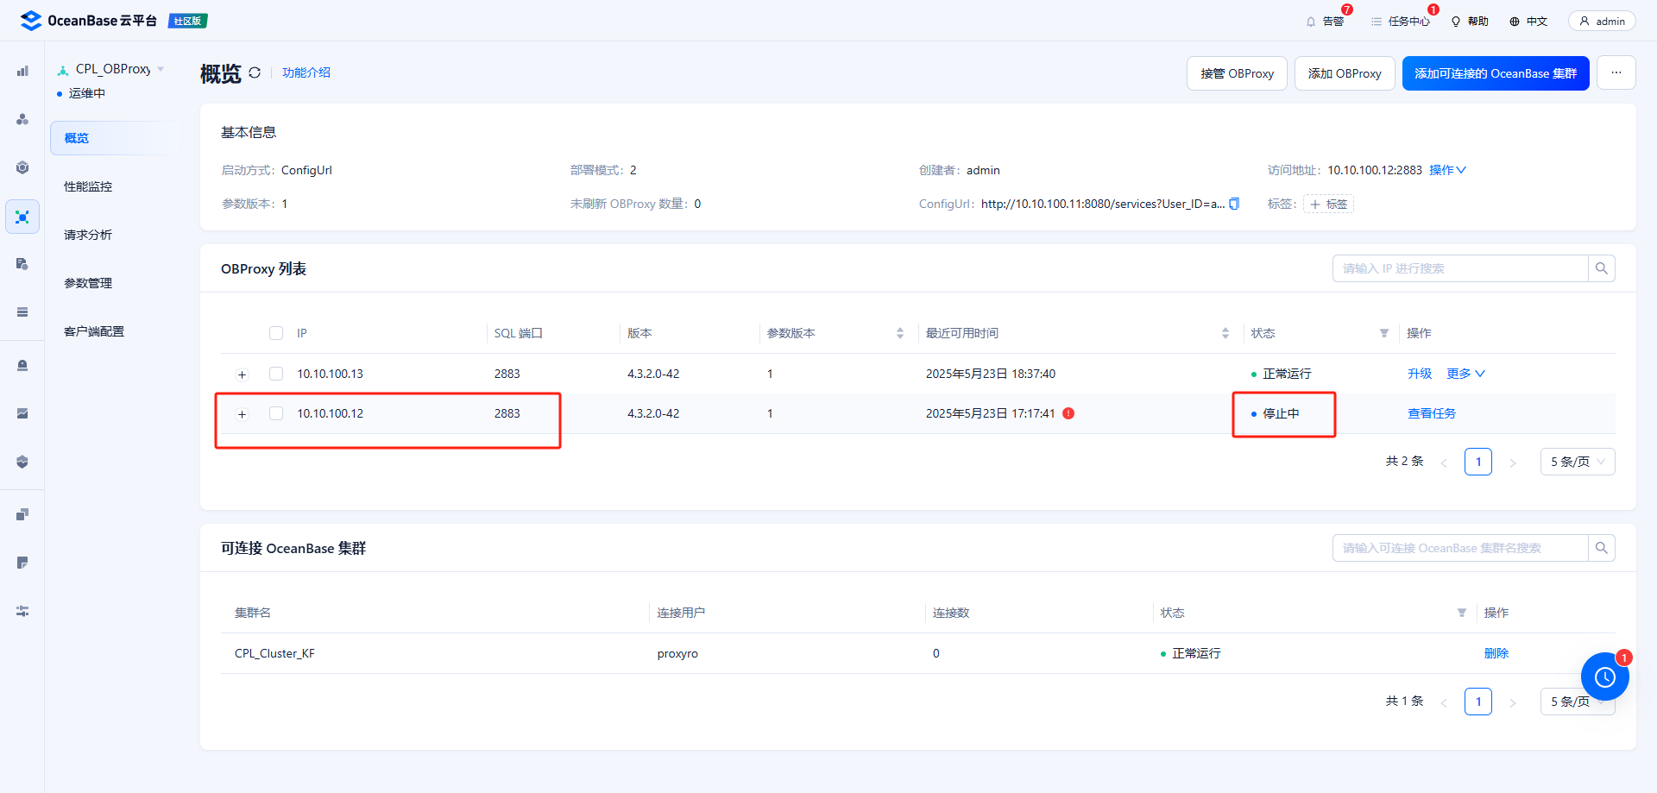Sort by 最近可用时间 column arrows
Screen dimensions: 1657x793
(1225, 333)
